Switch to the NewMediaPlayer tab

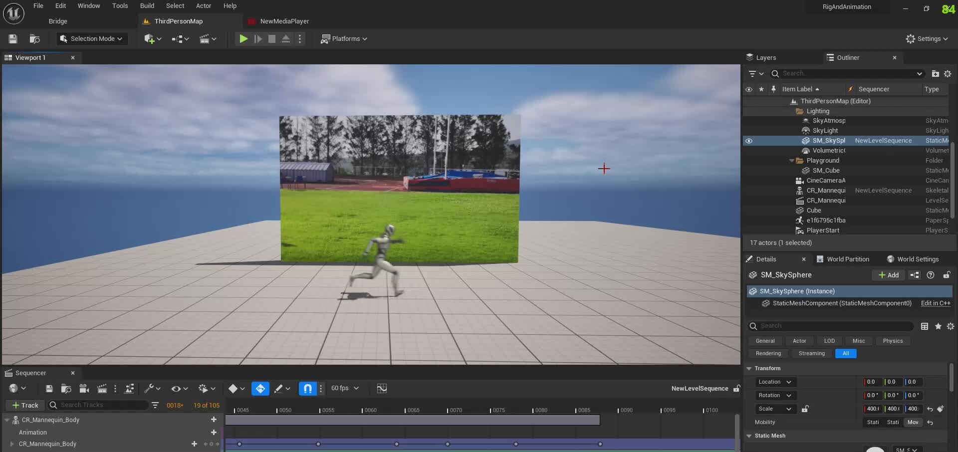284,21
